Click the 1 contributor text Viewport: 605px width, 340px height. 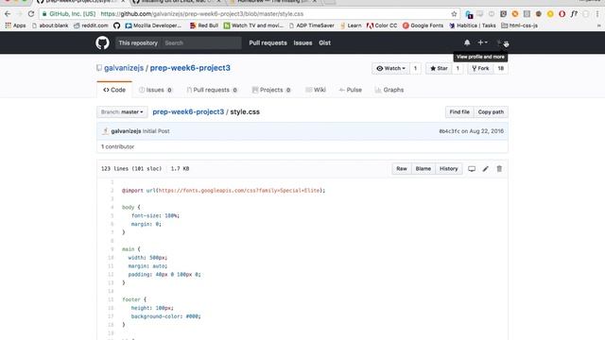pyautogui.click(x=117, y=146)
